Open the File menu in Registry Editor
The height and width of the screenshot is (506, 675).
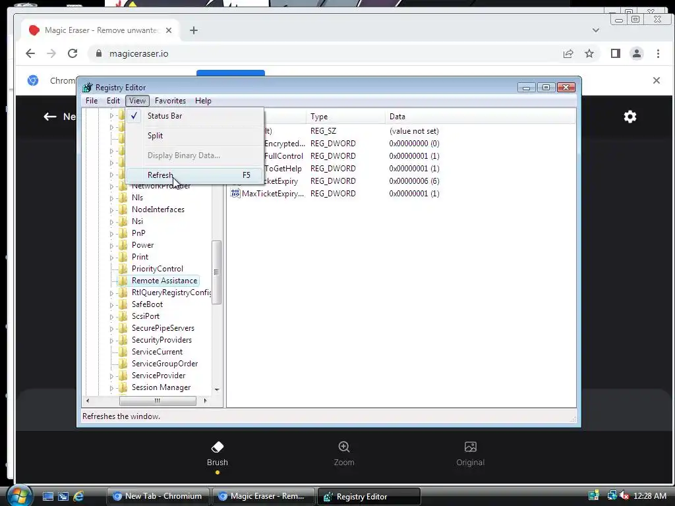tap(91, 101)
